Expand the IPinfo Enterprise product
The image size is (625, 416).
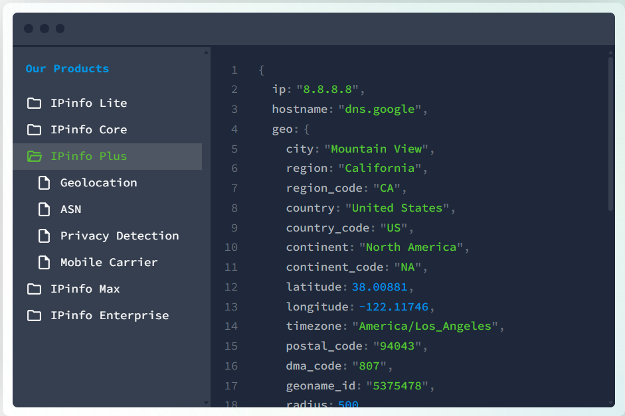109,316
